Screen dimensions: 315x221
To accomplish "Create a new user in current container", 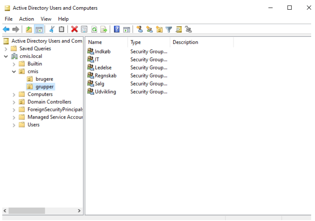I will click(x=140, y=29).
